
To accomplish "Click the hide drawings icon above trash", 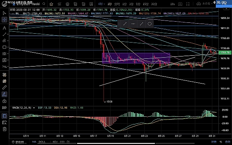I will (4, 123).
